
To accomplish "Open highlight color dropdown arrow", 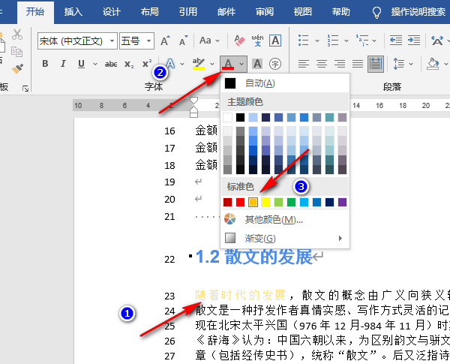I will coord(212,64).
